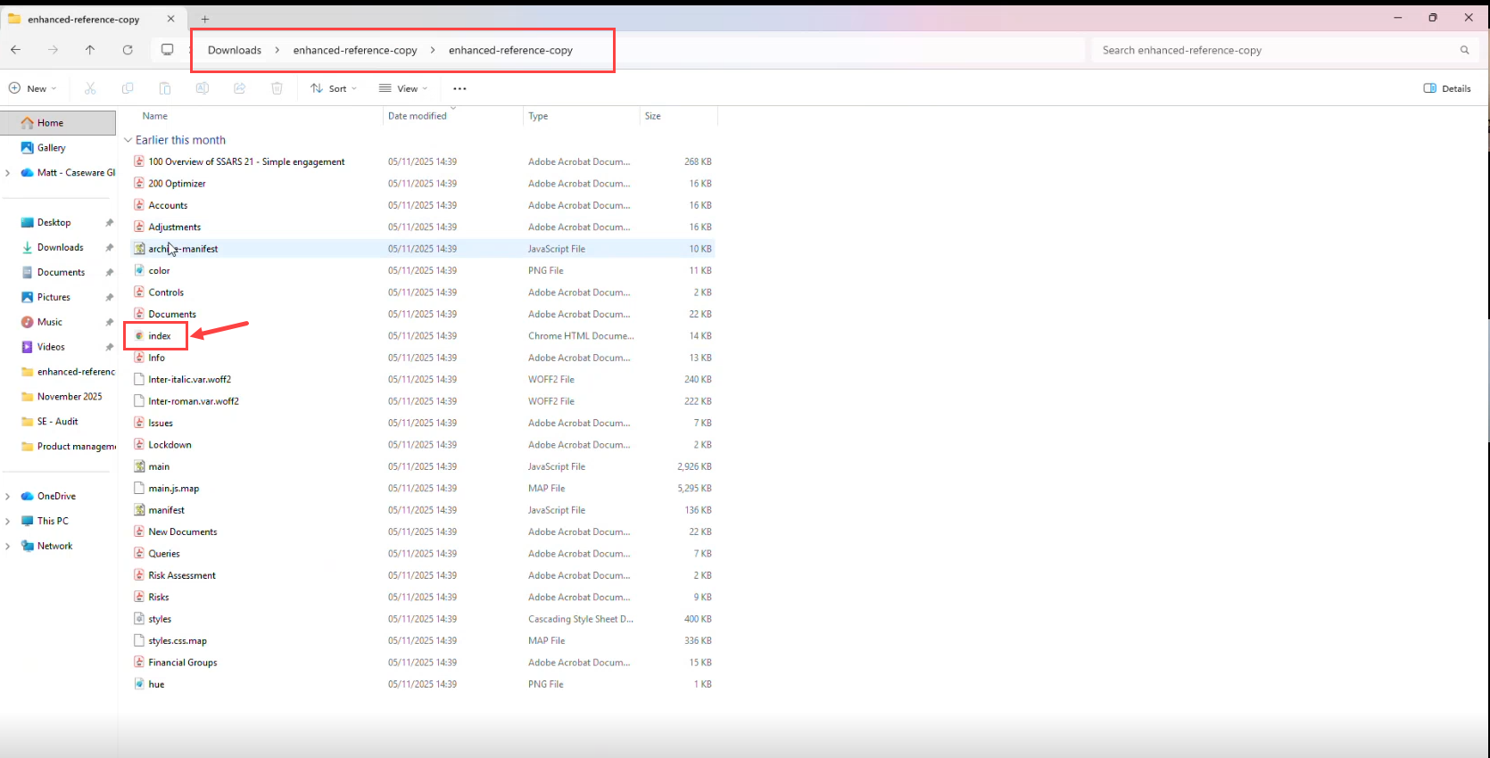The width and height of the screenshot is (1490, 758).
Task: Click the Share toolbar icon
Action: point(240,88)
